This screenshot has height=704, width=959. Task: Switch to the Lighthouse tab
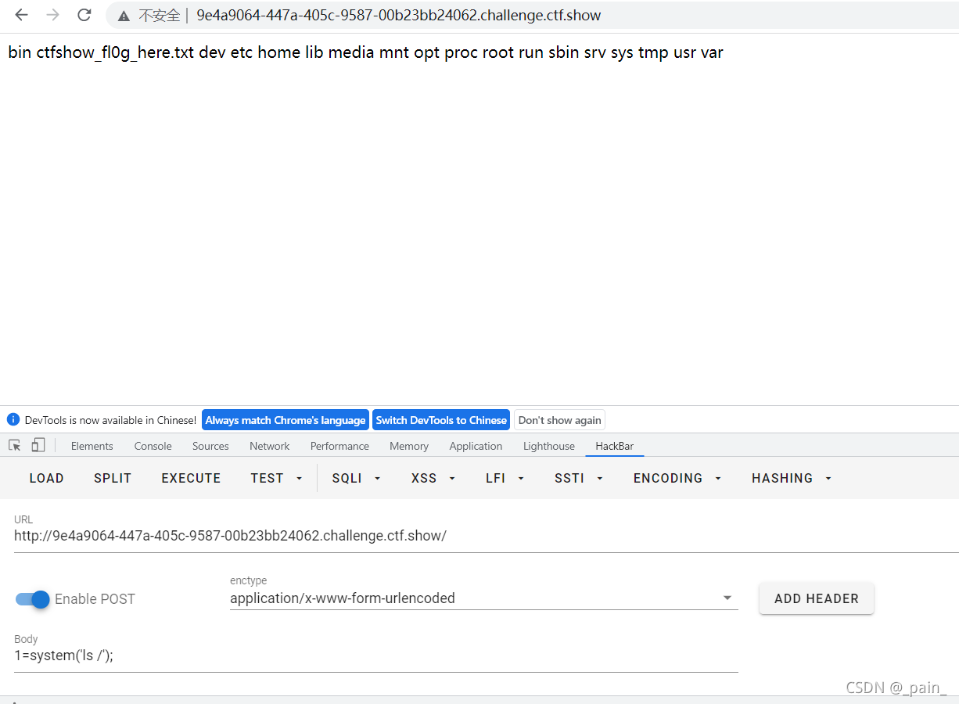coord(549,446)
